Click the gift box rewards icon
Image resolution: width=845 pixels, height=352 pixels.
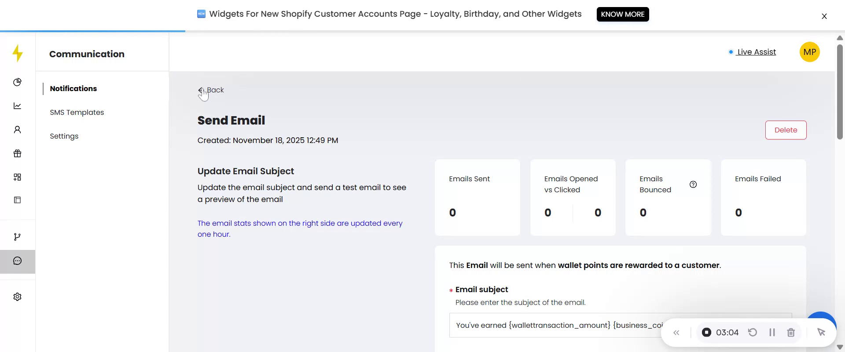[x=17, y=154]
